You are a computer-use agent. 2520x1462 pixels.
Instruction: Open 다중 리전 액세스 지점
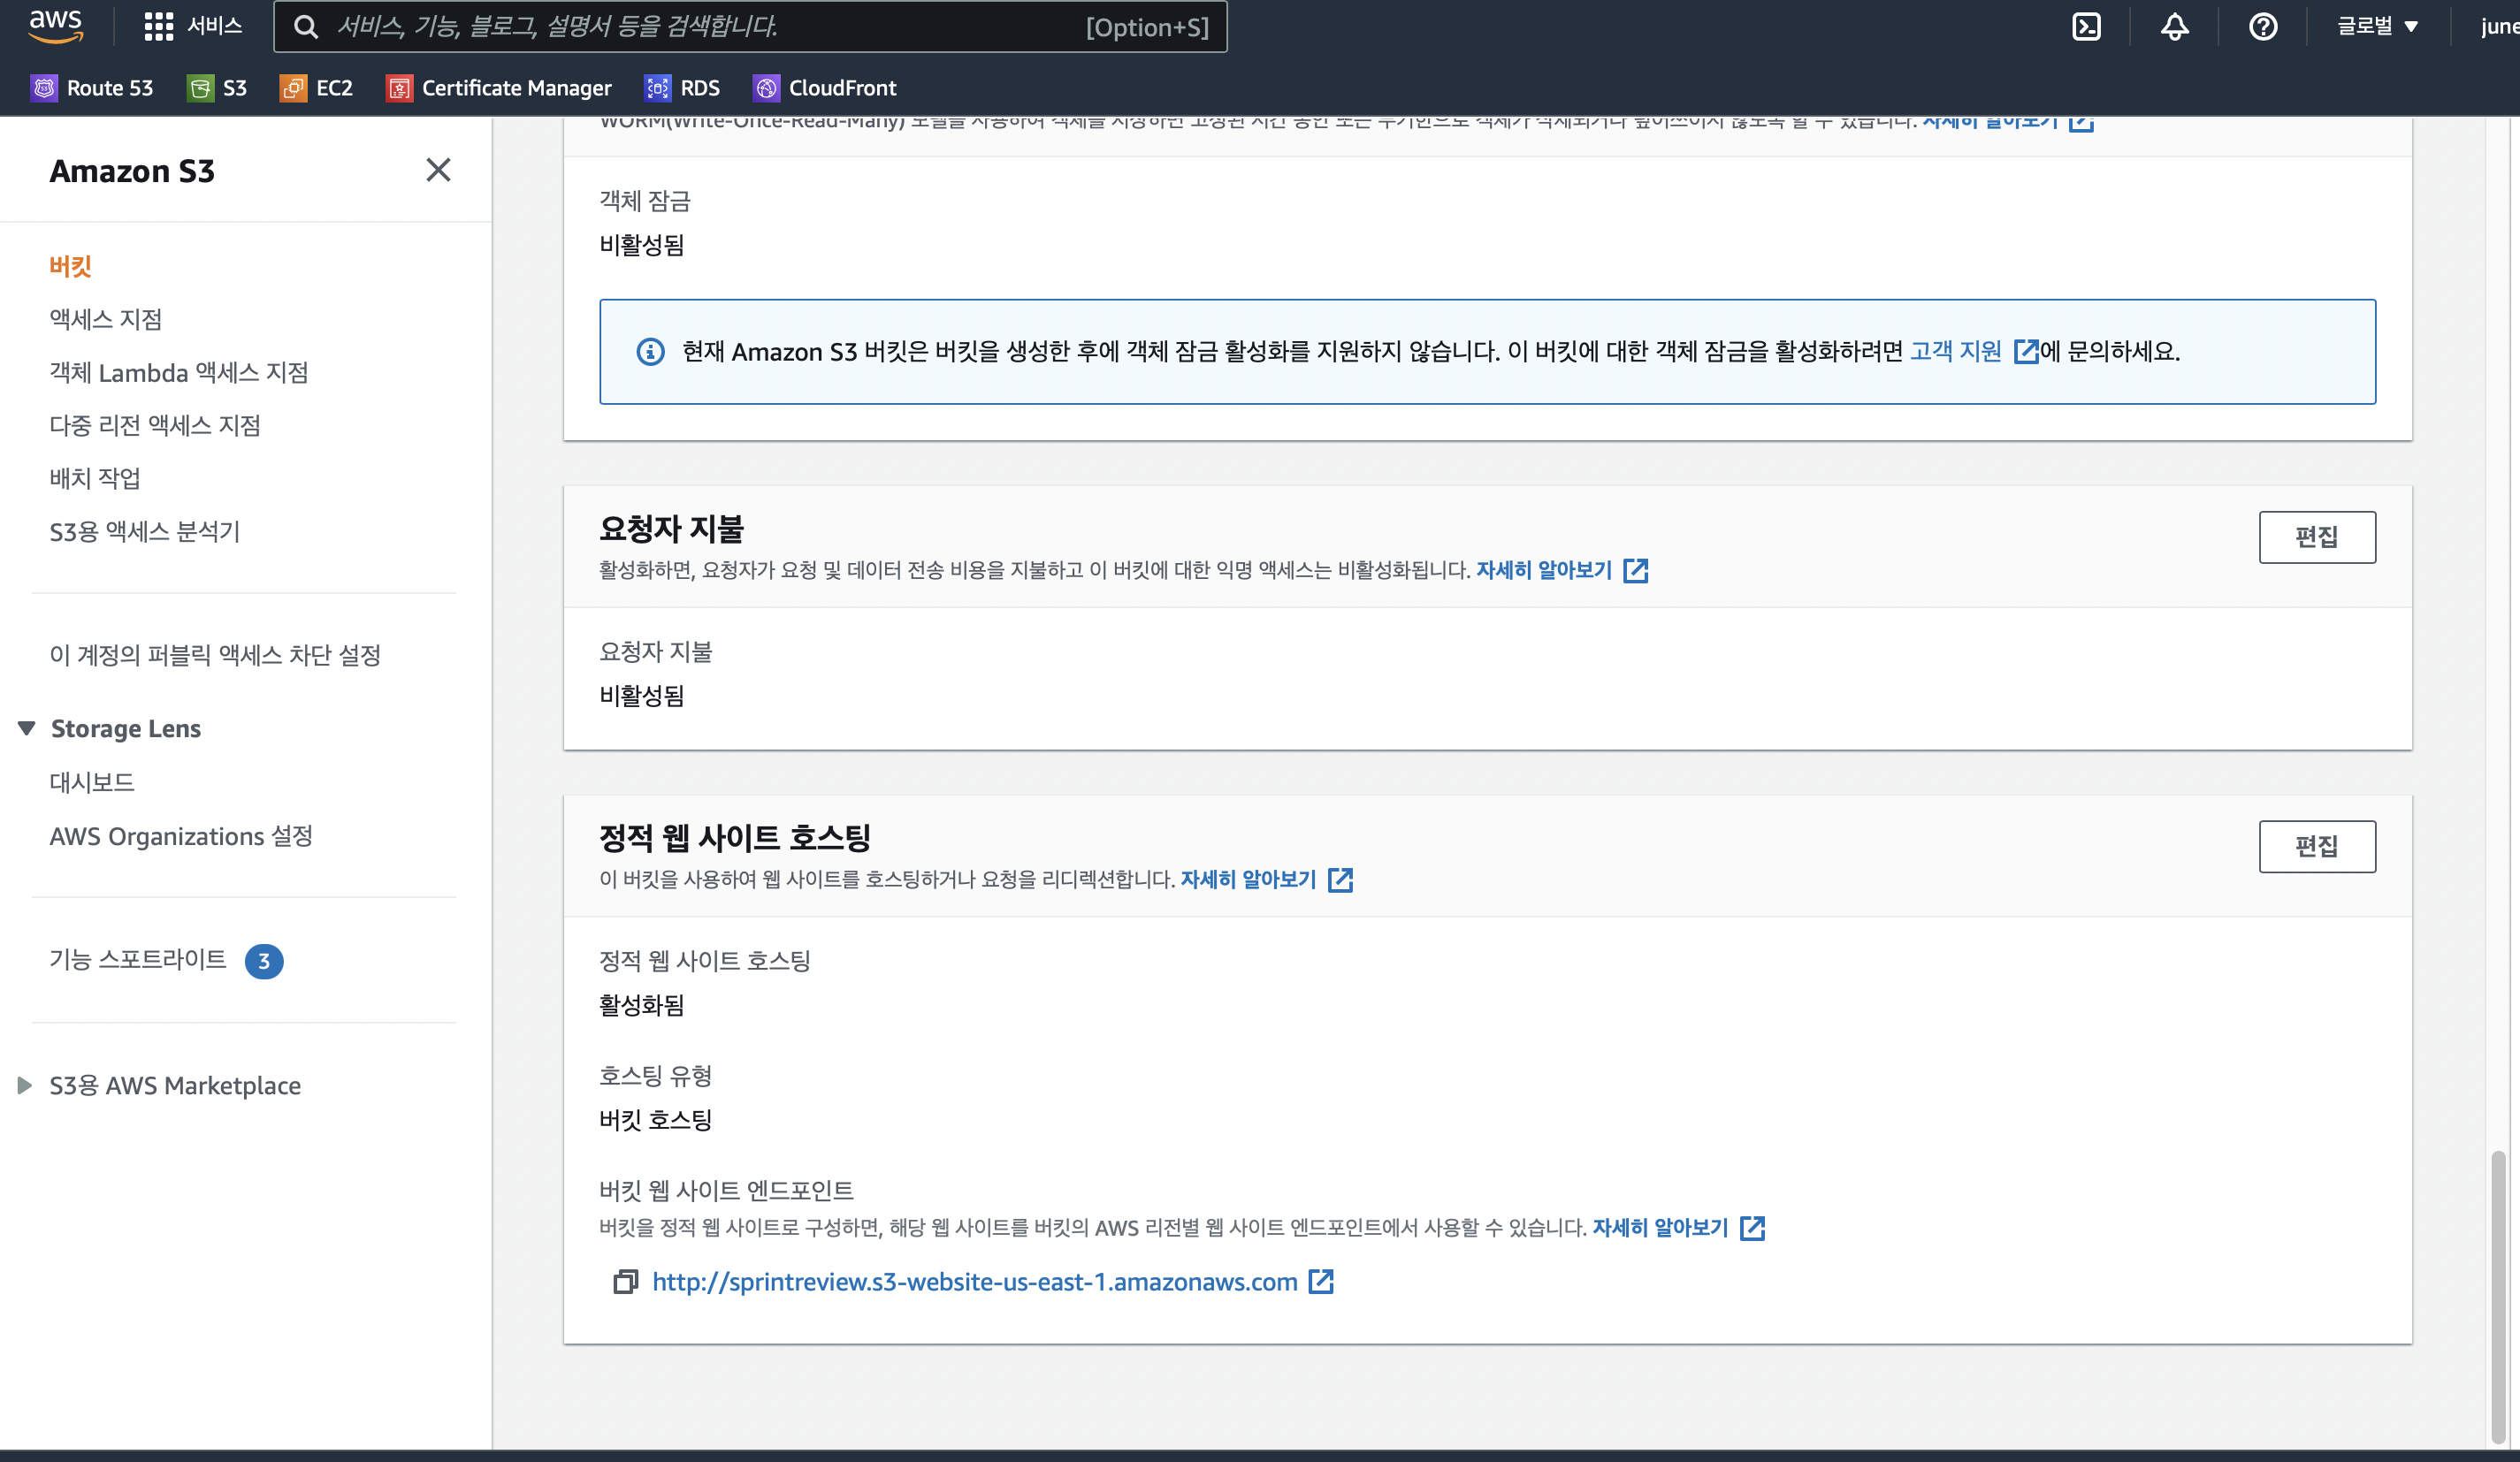[x=154, y=426]
